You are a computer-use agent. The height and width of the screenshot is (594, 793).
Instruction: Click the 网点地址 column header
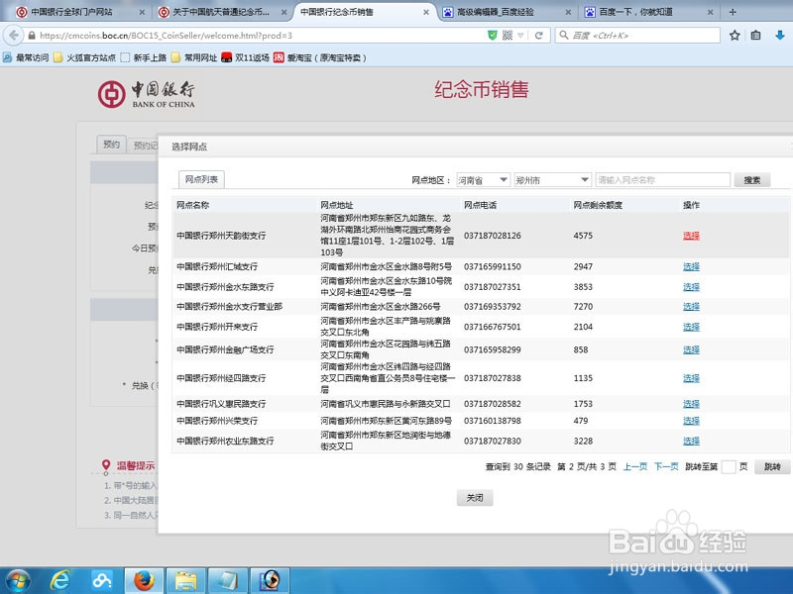coord(337,205)
